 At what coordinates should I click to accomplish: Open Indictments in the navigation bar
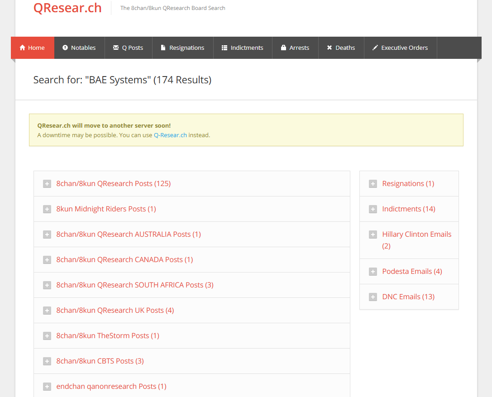coord(243,48)
